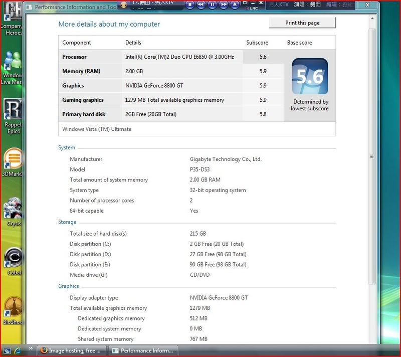Image resolution: width=401 pixels, height=357 pixels.
Task: Click the Storage section heading
Action: coord(67,222)
